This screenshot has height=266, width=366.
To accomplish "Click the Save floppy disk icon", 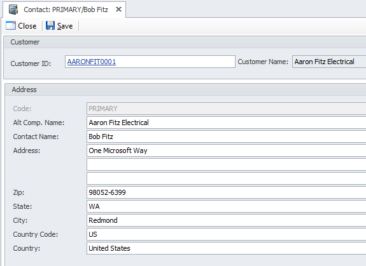I will tap(50, 25).
